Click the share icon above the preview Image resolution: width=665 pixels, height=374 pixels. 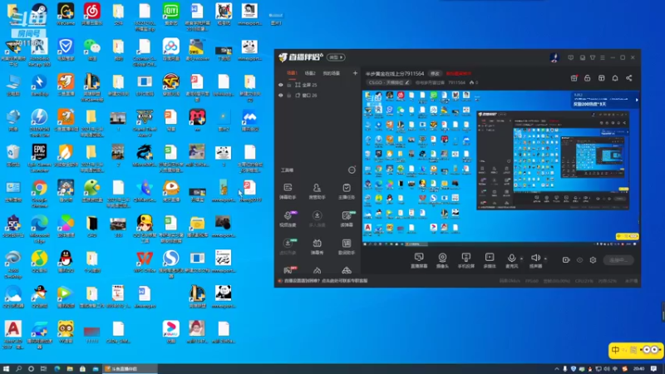point(629,78)
